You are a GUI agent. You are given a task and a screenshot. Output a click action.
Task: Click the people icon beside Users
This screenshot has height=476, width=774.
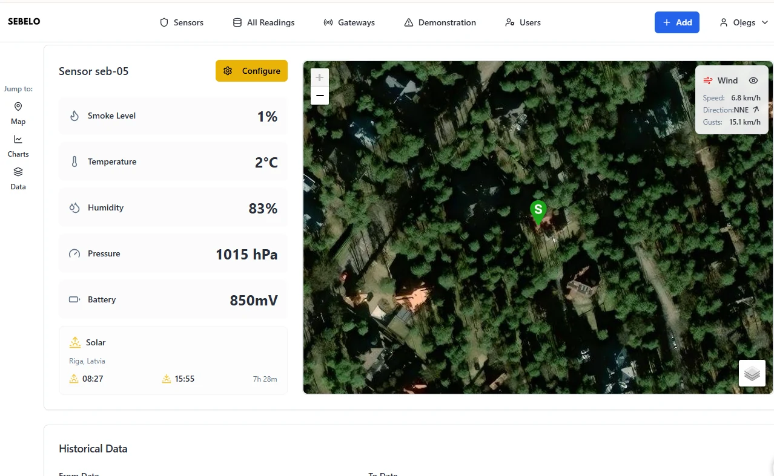pos(509,22)
